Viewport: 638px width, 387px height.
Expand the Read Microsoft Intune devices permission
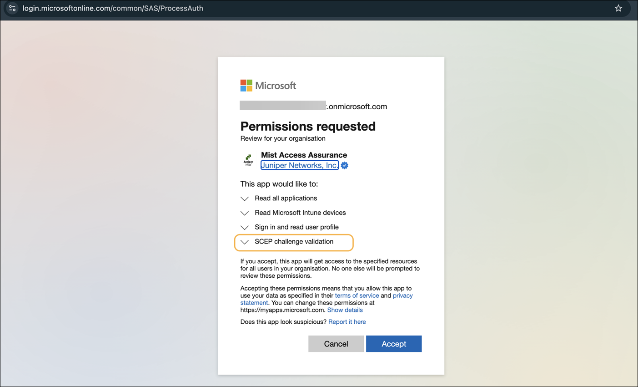click(244, 213)
